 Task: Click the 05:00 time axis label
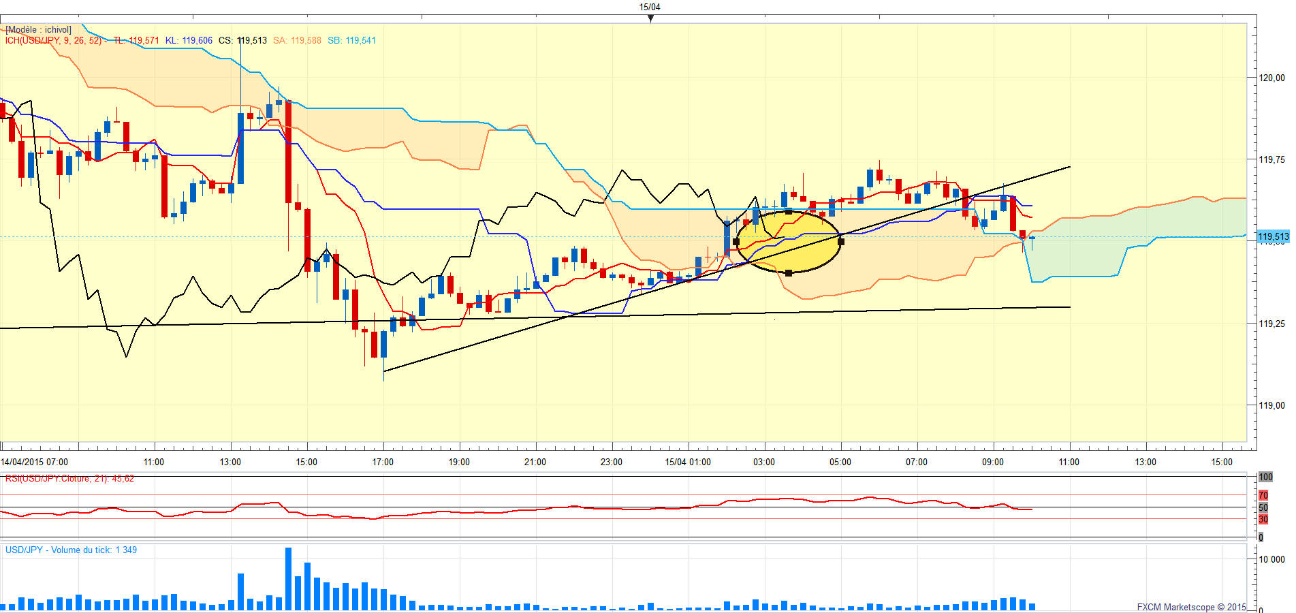pos(840,462)
